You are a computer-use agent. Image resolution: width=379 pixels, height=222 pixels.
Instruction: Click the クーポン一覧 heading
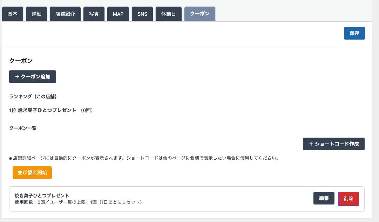pos(23,128)
